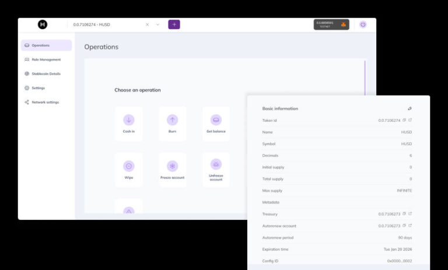Image resolution: width=448 pixels, height=270 pixels.
Task: Click the Expiration time value Tue Jan 20 2026
Action: (398, 250)
